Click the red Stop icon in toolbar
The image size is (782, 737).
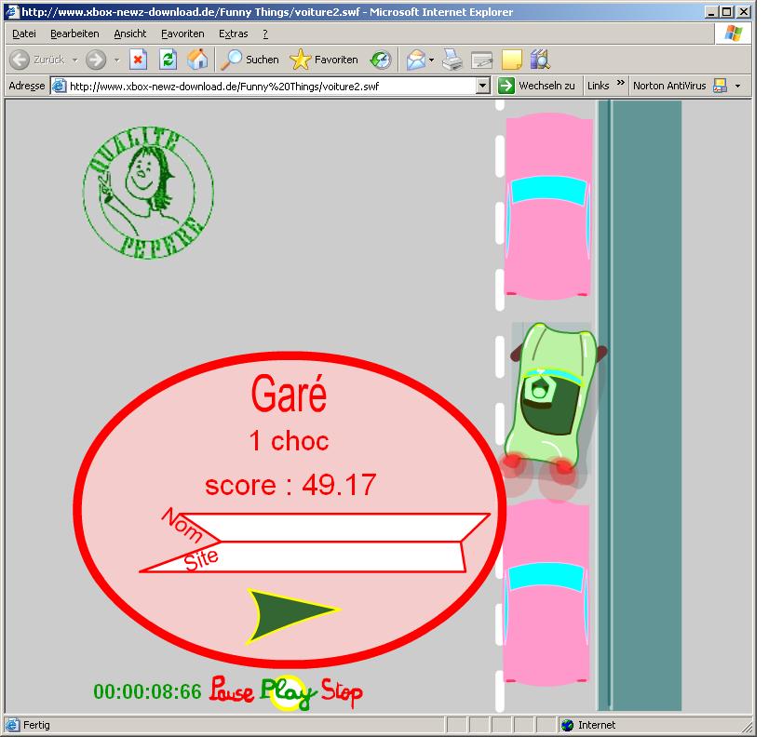(138, 60)
